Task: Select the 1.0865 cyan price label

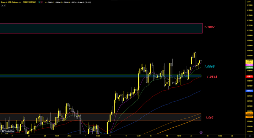Action: [x=210, y=66]
